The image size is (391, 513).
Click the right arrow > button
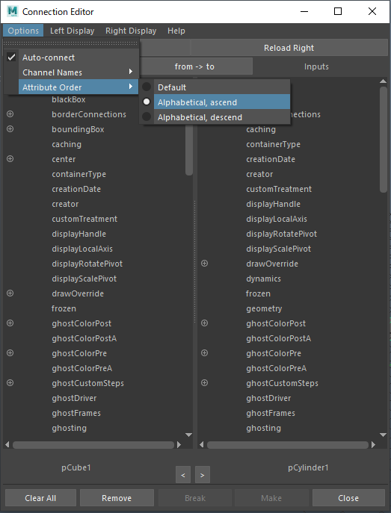pos(203,475)
